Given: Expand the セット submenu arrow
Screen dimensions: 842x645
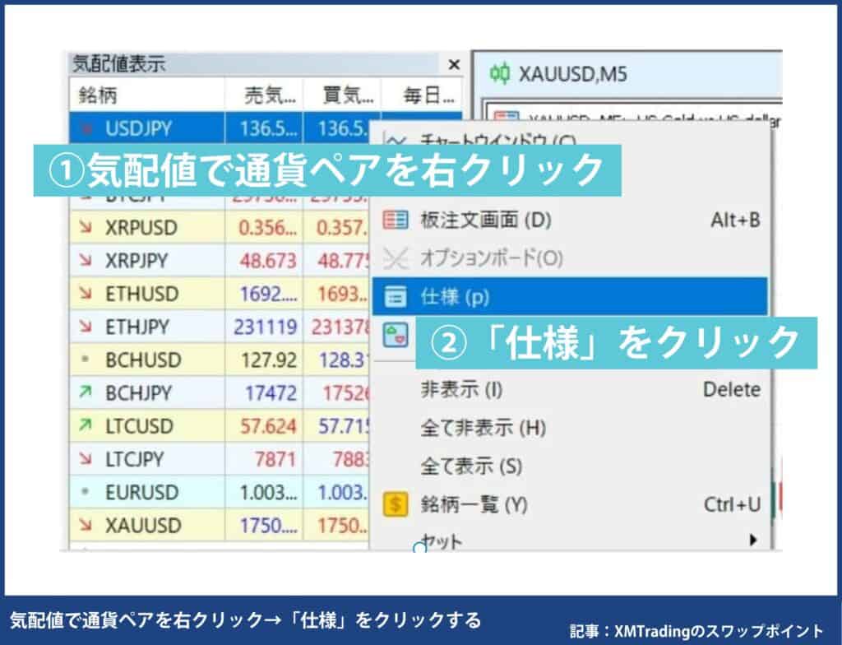Looking at the screenshot, I should tap(753, 539).
